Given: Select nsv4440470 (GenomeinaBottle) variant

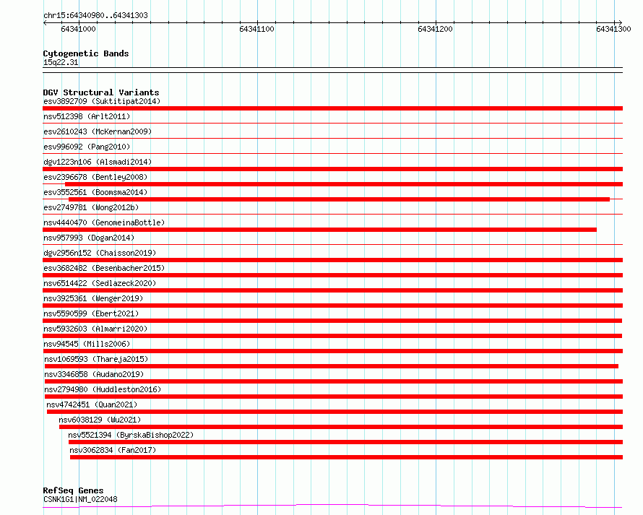Looking at the screenshot, I should 104,222.
